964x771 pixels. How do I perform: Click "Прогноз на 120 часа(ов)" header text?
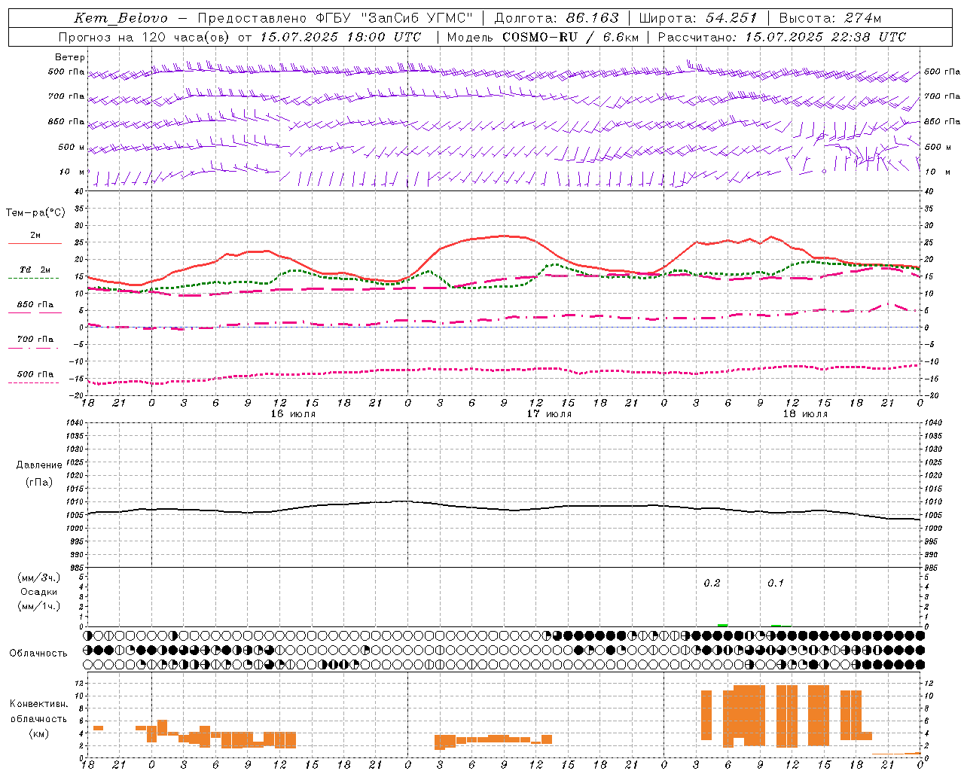pos(145,37)
